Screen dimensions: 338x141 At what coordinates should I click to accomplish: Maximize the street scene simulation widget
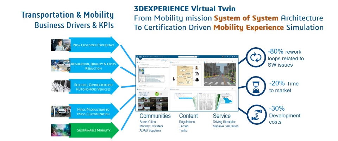point(232,62)
